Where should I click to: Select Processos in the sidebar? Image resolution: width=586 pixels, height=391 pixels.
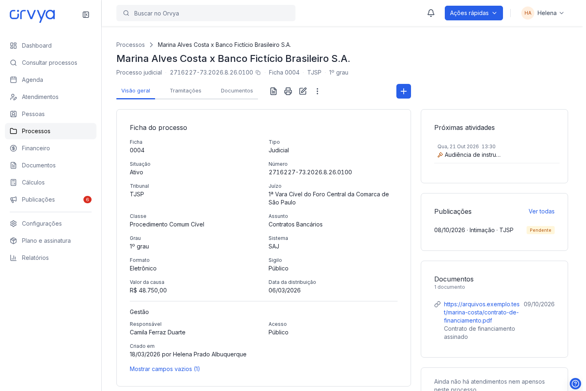pyautogui.click(x=50, y=131)
